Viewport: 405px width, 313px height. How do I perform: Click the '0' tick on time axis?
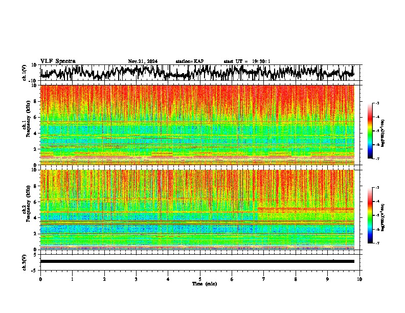click(x=40, y=279)
